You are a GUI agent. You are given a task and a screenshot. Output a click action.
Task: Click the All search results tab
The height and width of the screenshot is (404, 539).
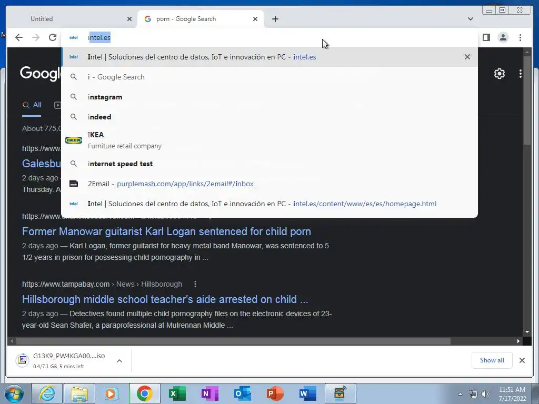[32, 105]
